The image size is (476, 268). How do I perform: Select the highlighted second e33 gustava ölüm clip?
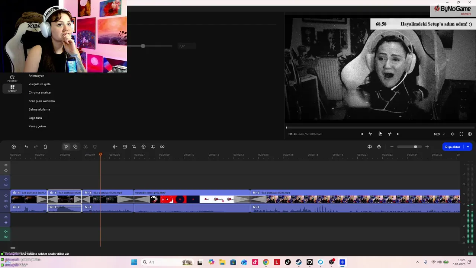click(65, 201)
